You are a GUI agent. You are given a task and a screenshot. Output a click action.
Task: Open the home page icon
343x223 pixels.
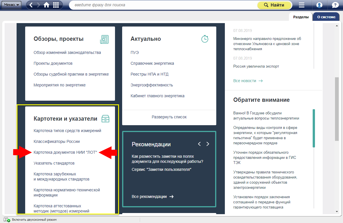(x=47, y=5)
